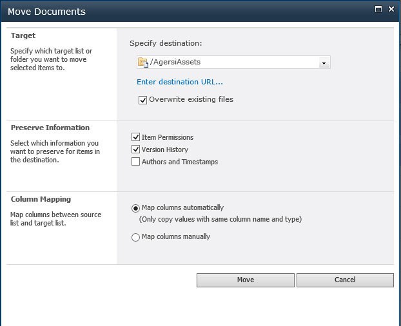Screen dimensions: 401x326
Task: Disable the Version History checkbox
Action: (x=136, y=149)
